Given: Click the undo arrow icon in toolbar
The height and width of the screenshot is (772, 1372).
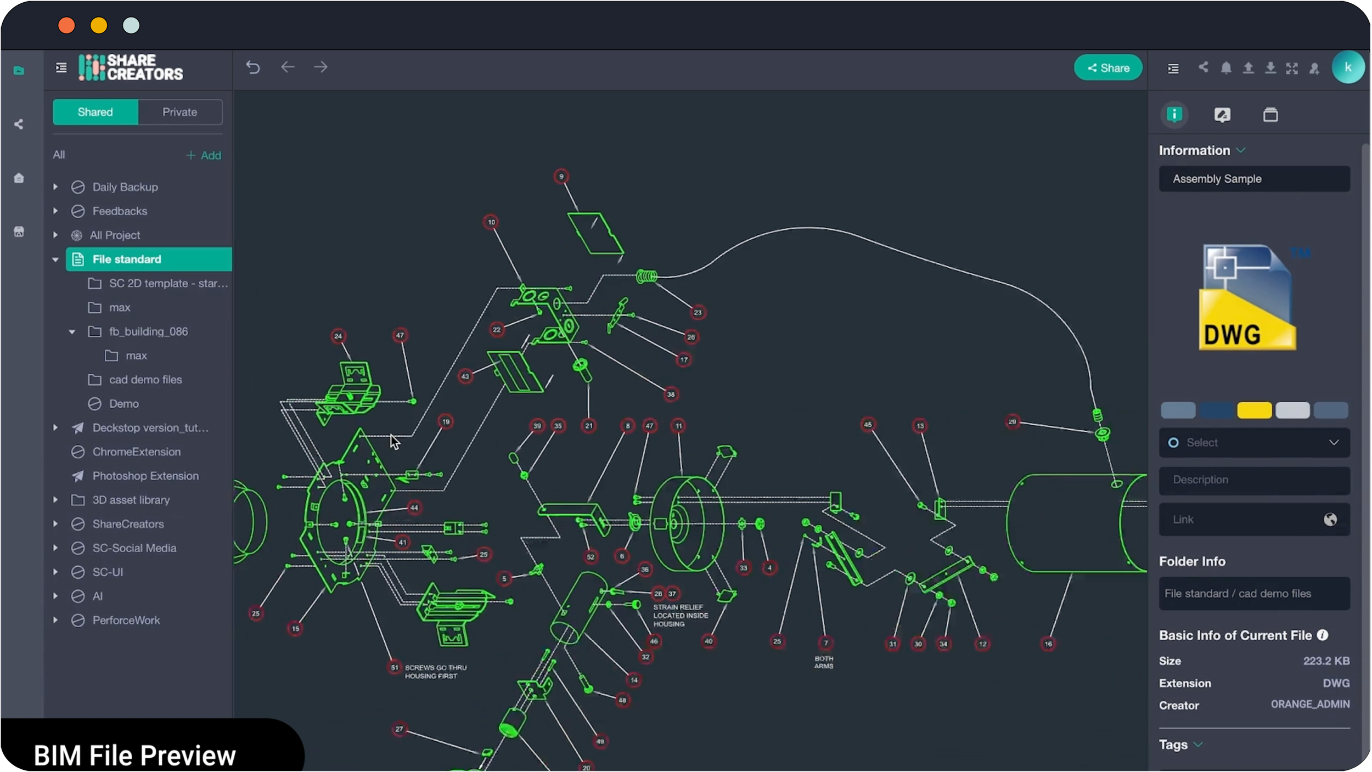Looking at the screenshot, I should click(253, 67).
